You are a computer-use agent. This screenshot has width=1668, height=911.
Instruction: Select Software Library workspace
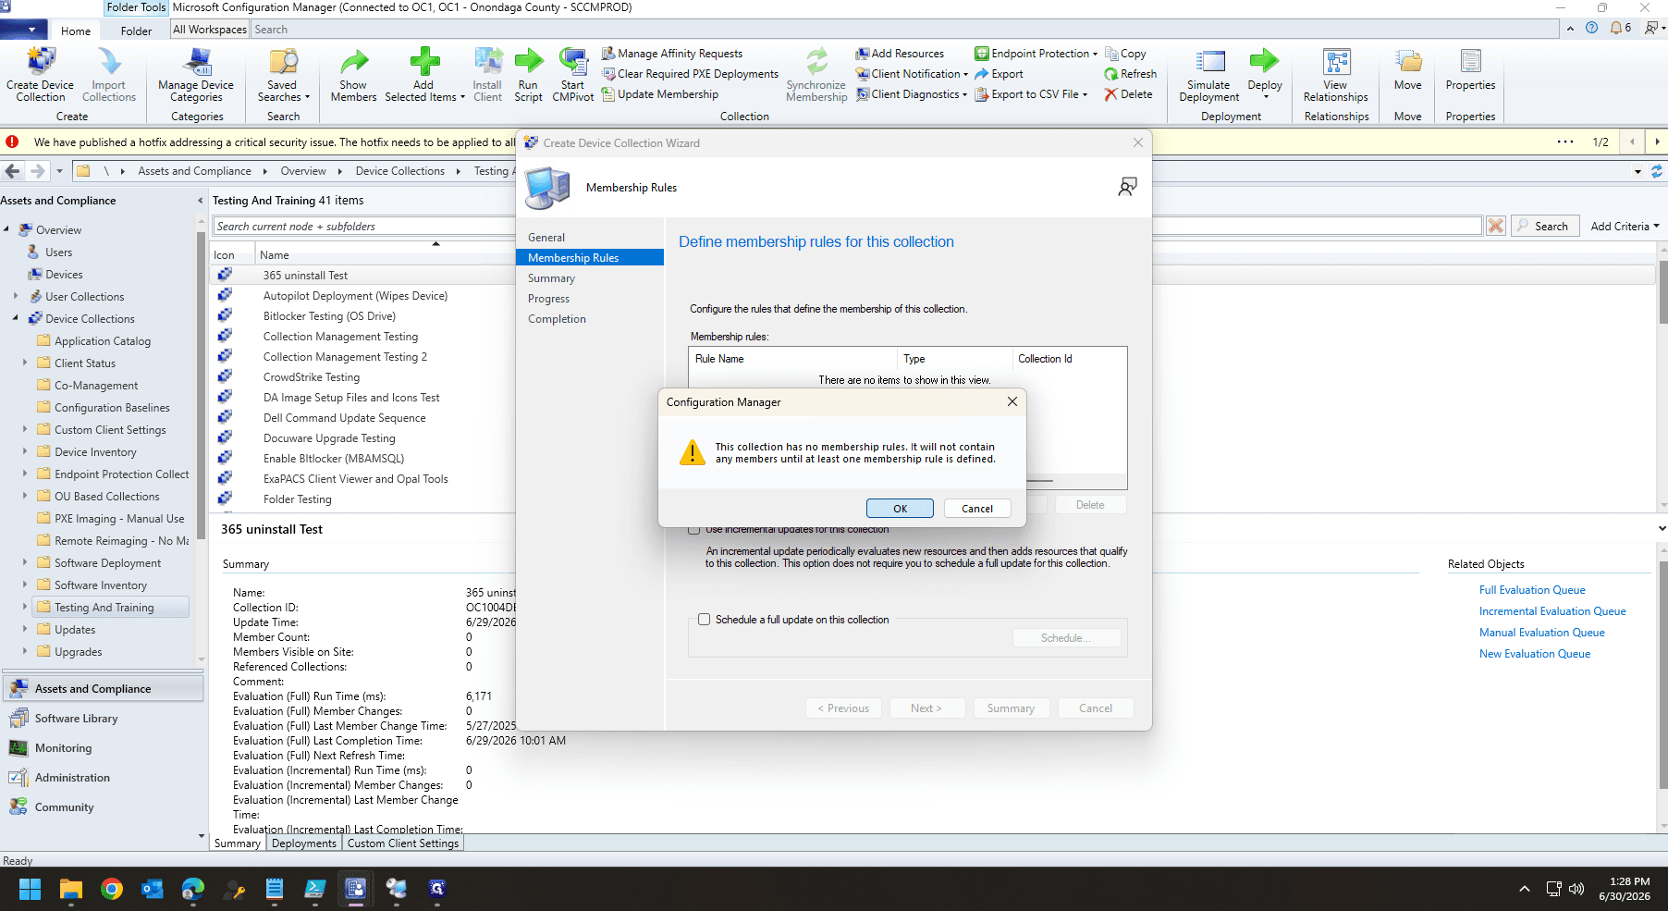click(x=103, y=719)
